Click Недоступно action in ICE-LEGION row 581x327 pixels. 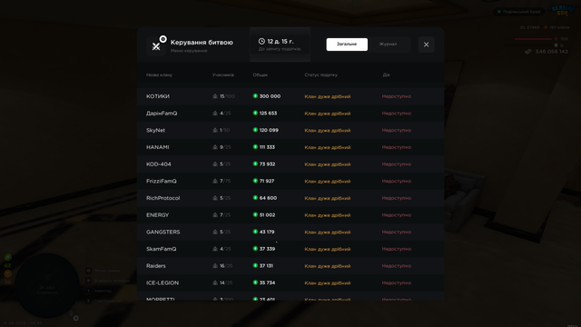[x=397, y=282]
